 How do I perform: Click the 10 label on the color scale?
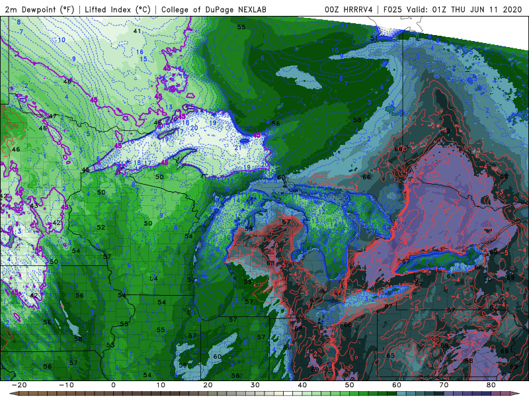[x=161, y=385]
